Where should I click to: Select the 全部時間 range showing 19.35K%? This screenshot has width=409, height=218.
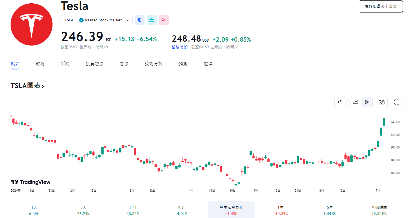(378, 210)
